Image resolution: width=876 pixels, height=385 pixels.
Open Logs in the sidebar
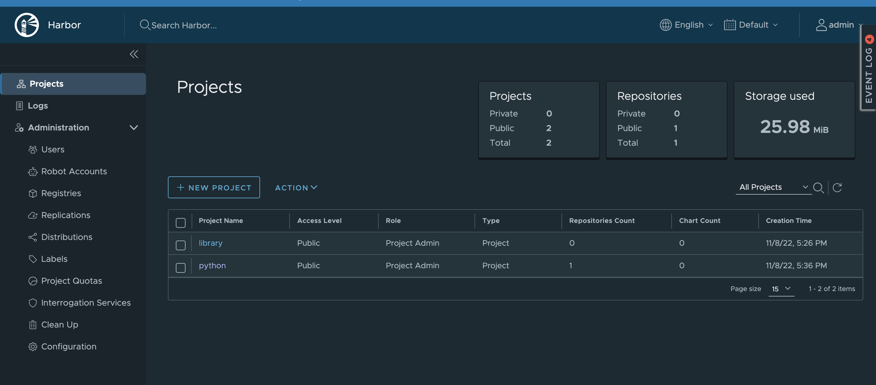[x=38, y=106]
